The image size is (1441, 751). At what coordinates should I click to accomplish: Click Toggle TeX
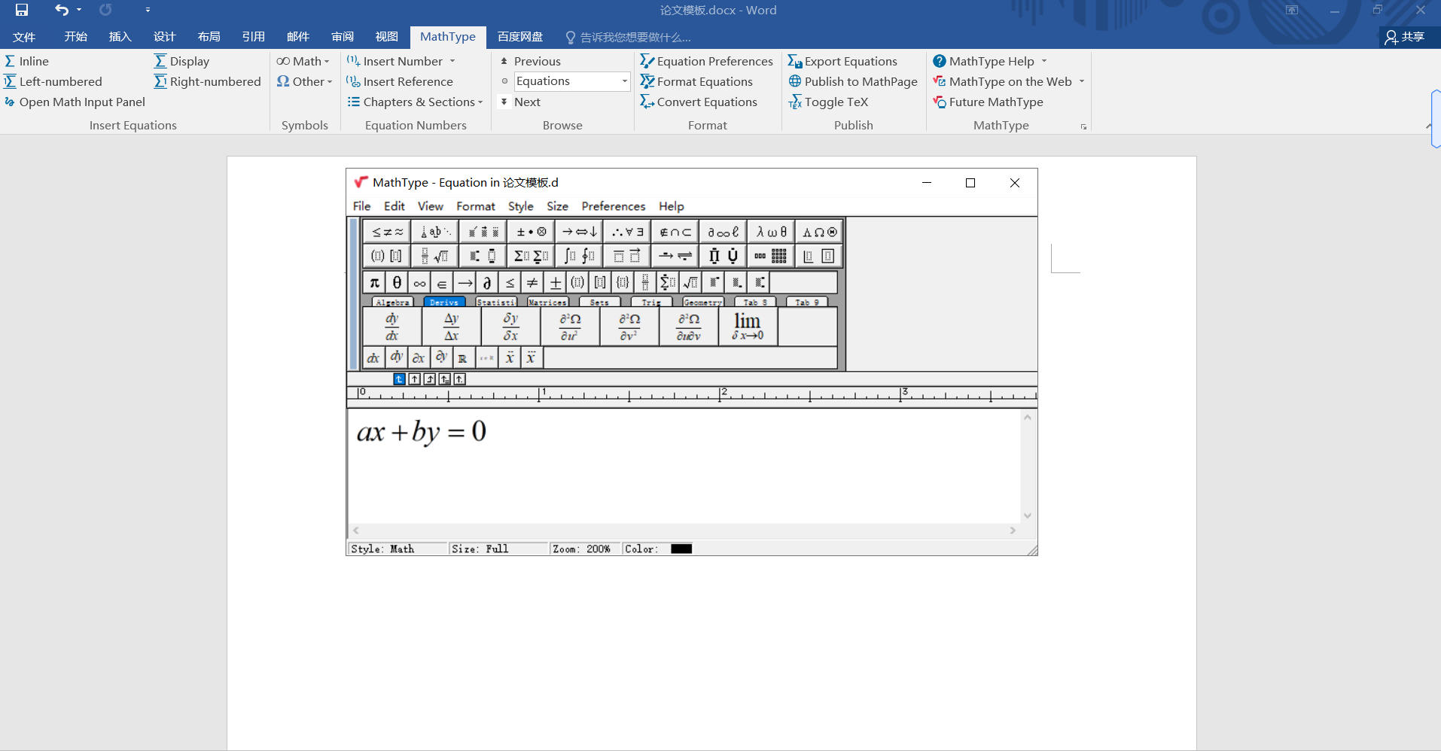(x=828, y=102)
